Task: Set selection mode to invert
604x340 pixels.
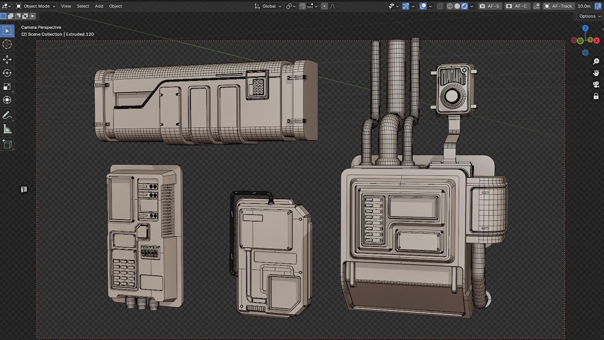Action: pyautogui.click(x=25, y=16)
